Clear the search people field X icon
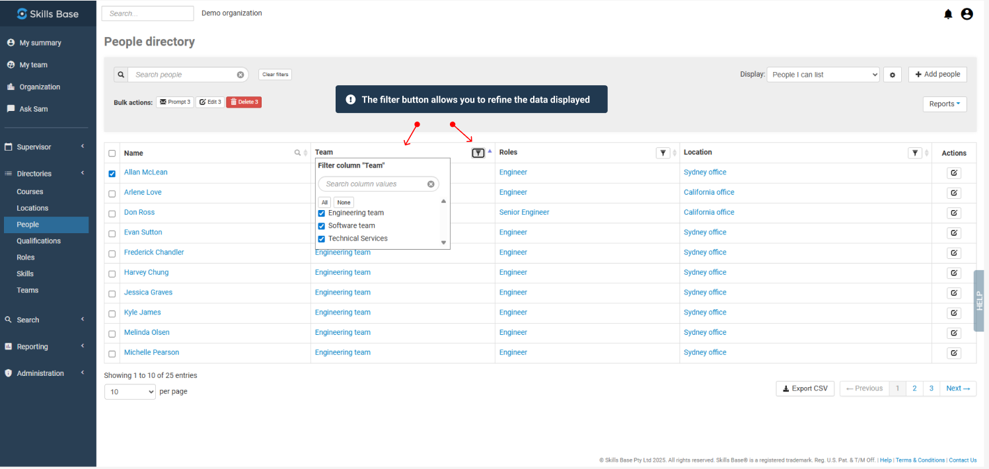The width and height of the screenshot is (989, 469). (240, 75)
